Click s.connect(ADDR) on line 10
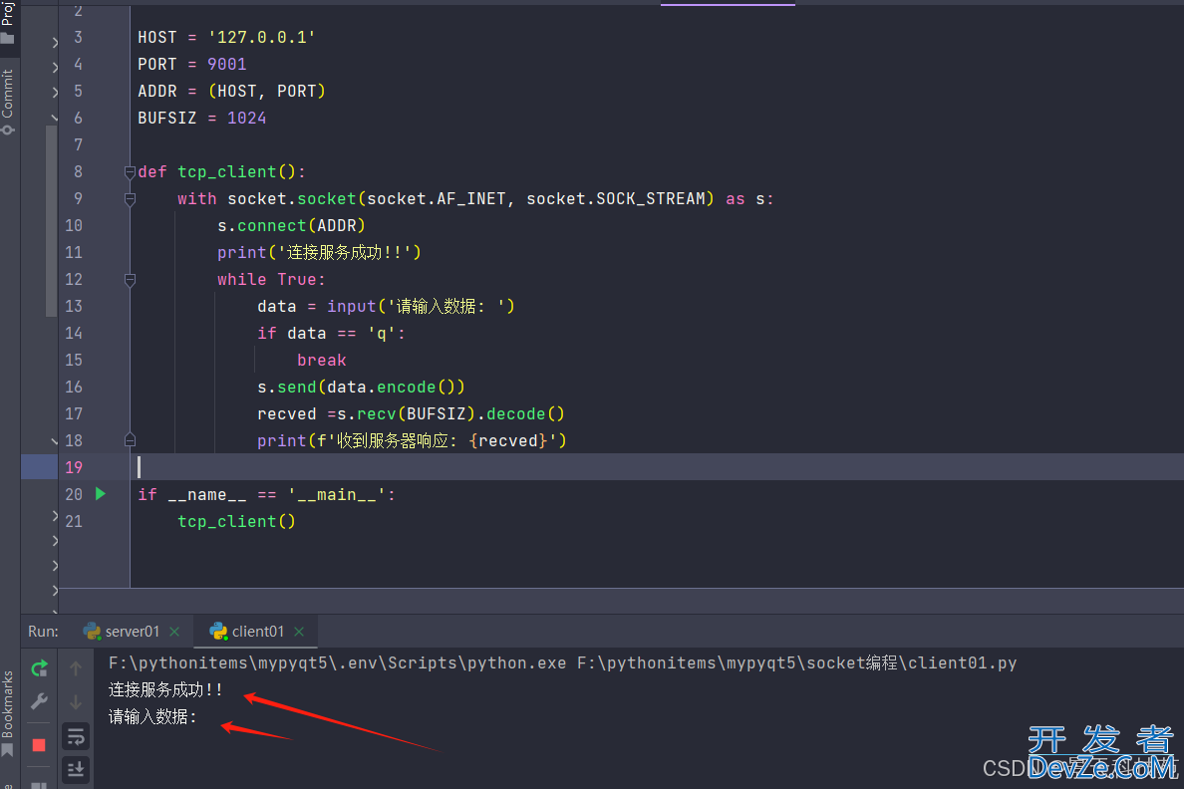The width and height of the screenshot is (1184, 789). tap(291, 226)
